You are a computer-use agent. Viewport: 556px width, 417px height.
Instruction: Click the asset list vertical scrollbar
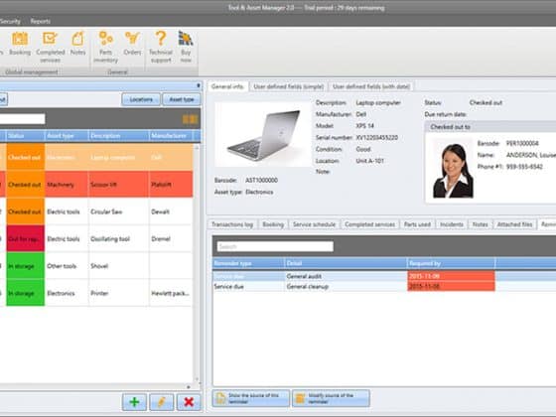pos(198,262)
